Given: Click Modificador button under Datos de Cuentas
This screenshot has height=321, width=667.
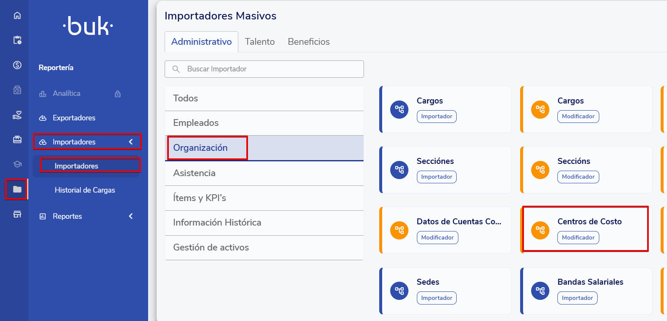Looking at the screenshot, I should point(437,237).
